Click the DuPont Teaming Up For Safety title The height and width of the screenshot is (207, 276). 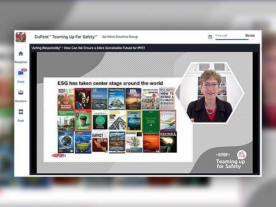coord(66,37)
